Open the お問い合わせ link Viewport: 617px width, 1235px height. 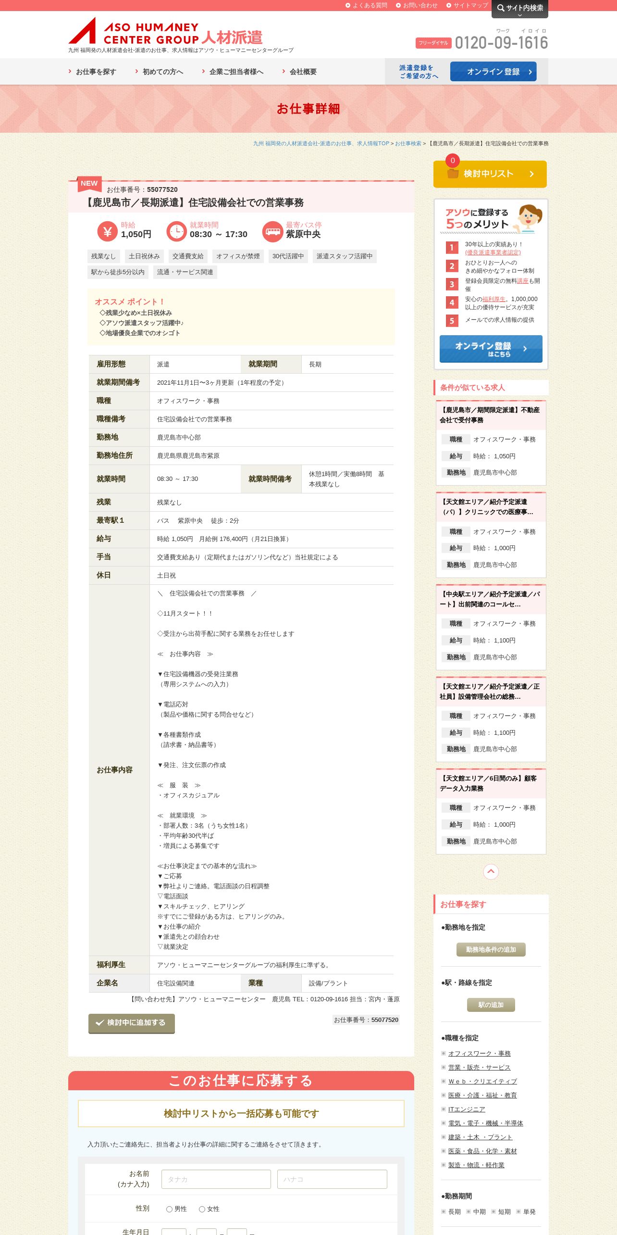[417, 5]
